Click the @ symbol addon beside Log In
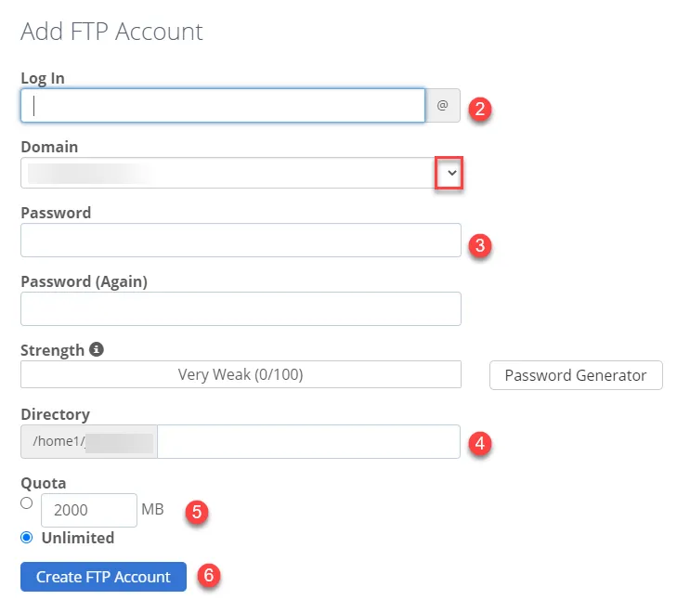This screenshot has height=613, width=690. pyautogui.click(x=443, y=106)
